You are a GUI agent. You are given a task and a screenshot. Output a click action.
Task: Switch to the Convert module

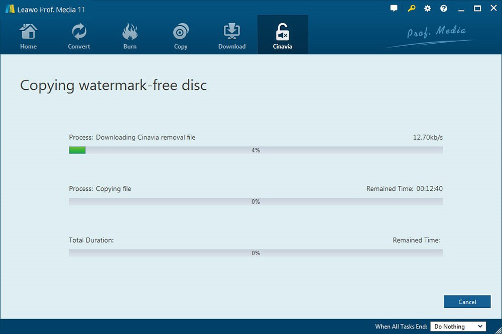coord(79,36)
